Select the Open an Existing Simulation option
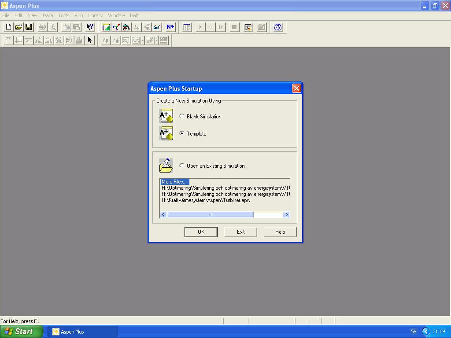451x338 pixels. point(181,165)
